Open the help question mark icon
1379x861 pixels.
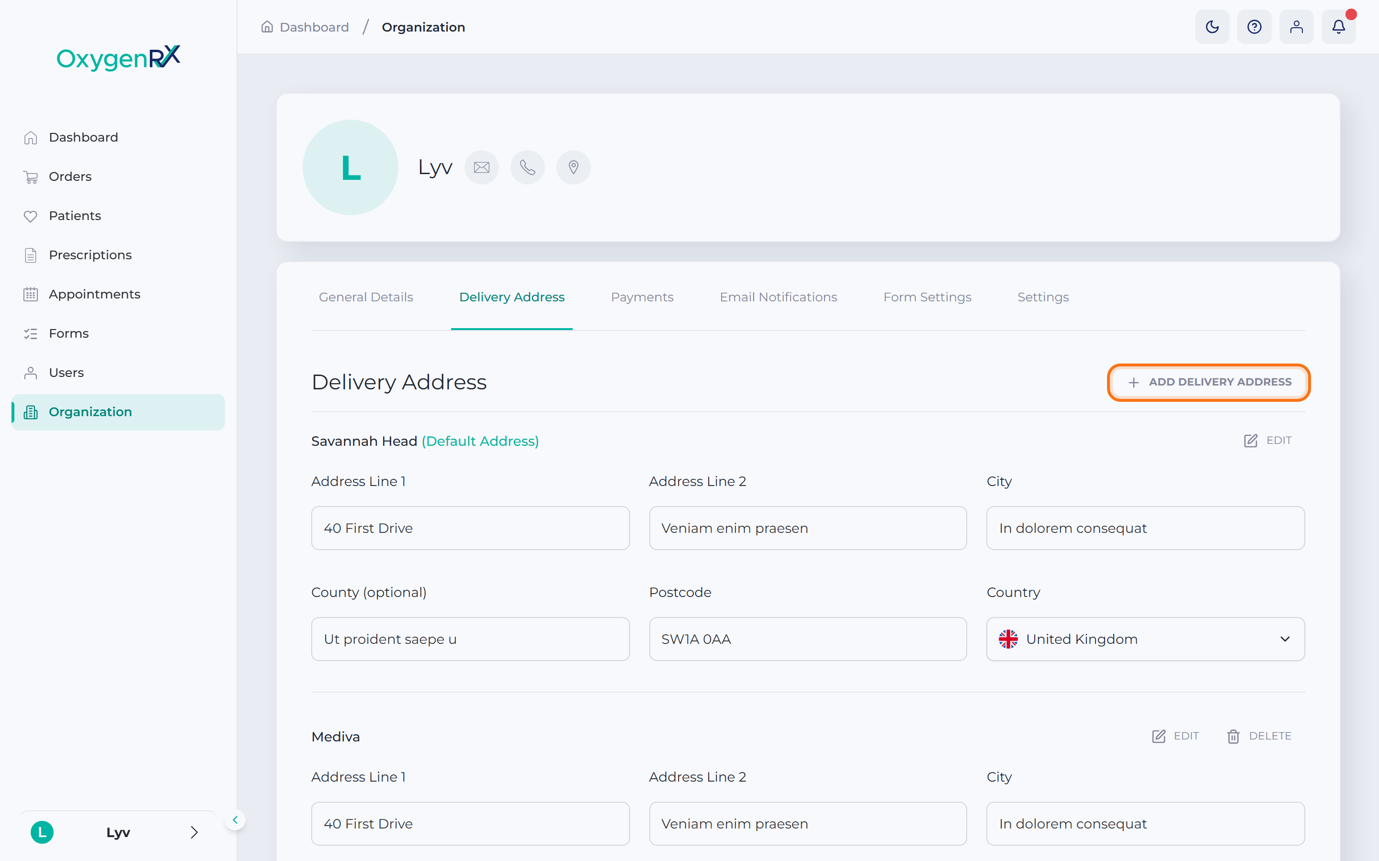1254,27
